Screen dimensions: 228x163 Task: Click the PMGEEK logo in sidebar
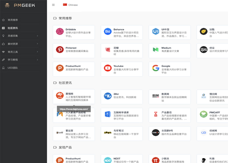(20, 5)
